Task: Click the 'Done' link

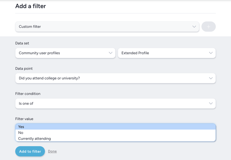Action: (52, 151)
